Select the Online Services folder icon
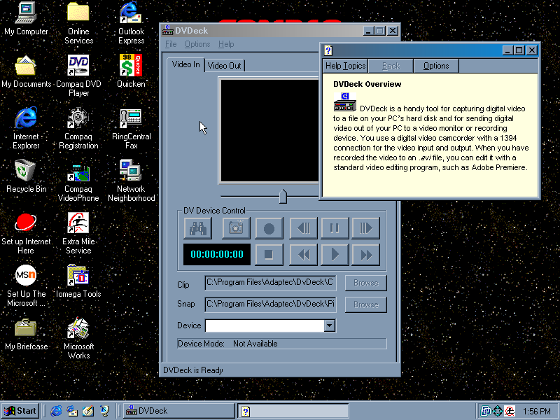The width and height of the screenshot is (560, 420). click(78, 23)
